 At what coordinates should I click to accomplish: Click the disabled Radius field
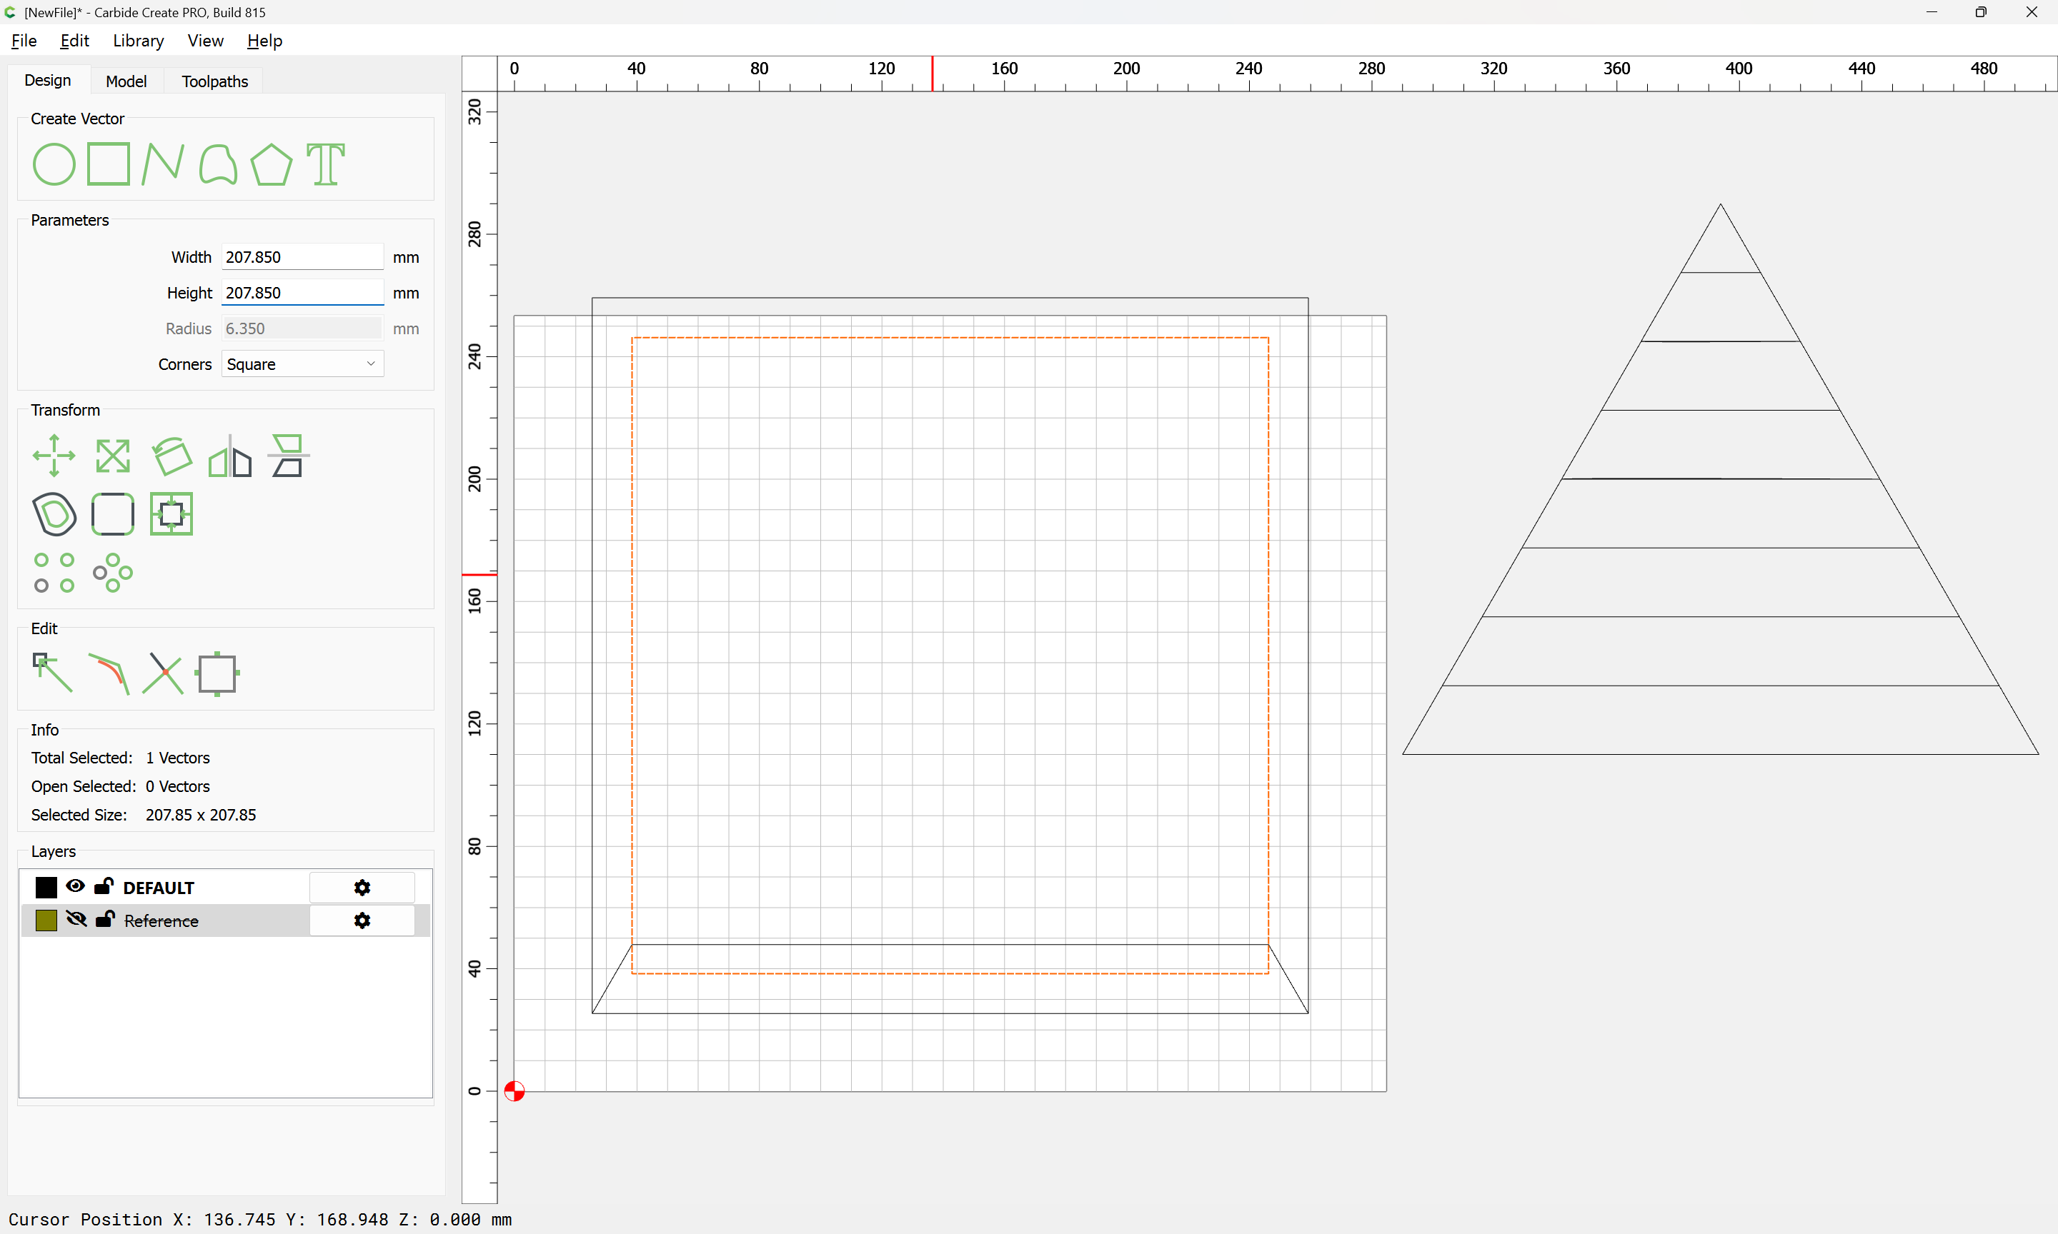click(x=303, y=328)
